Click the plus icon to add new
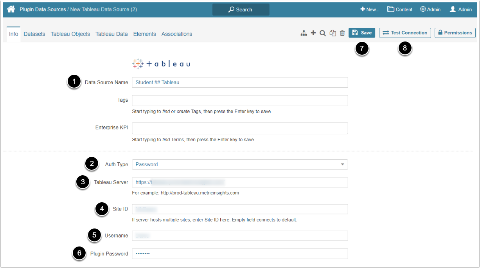This screenshot has height=268, width=480. (313, 33)
